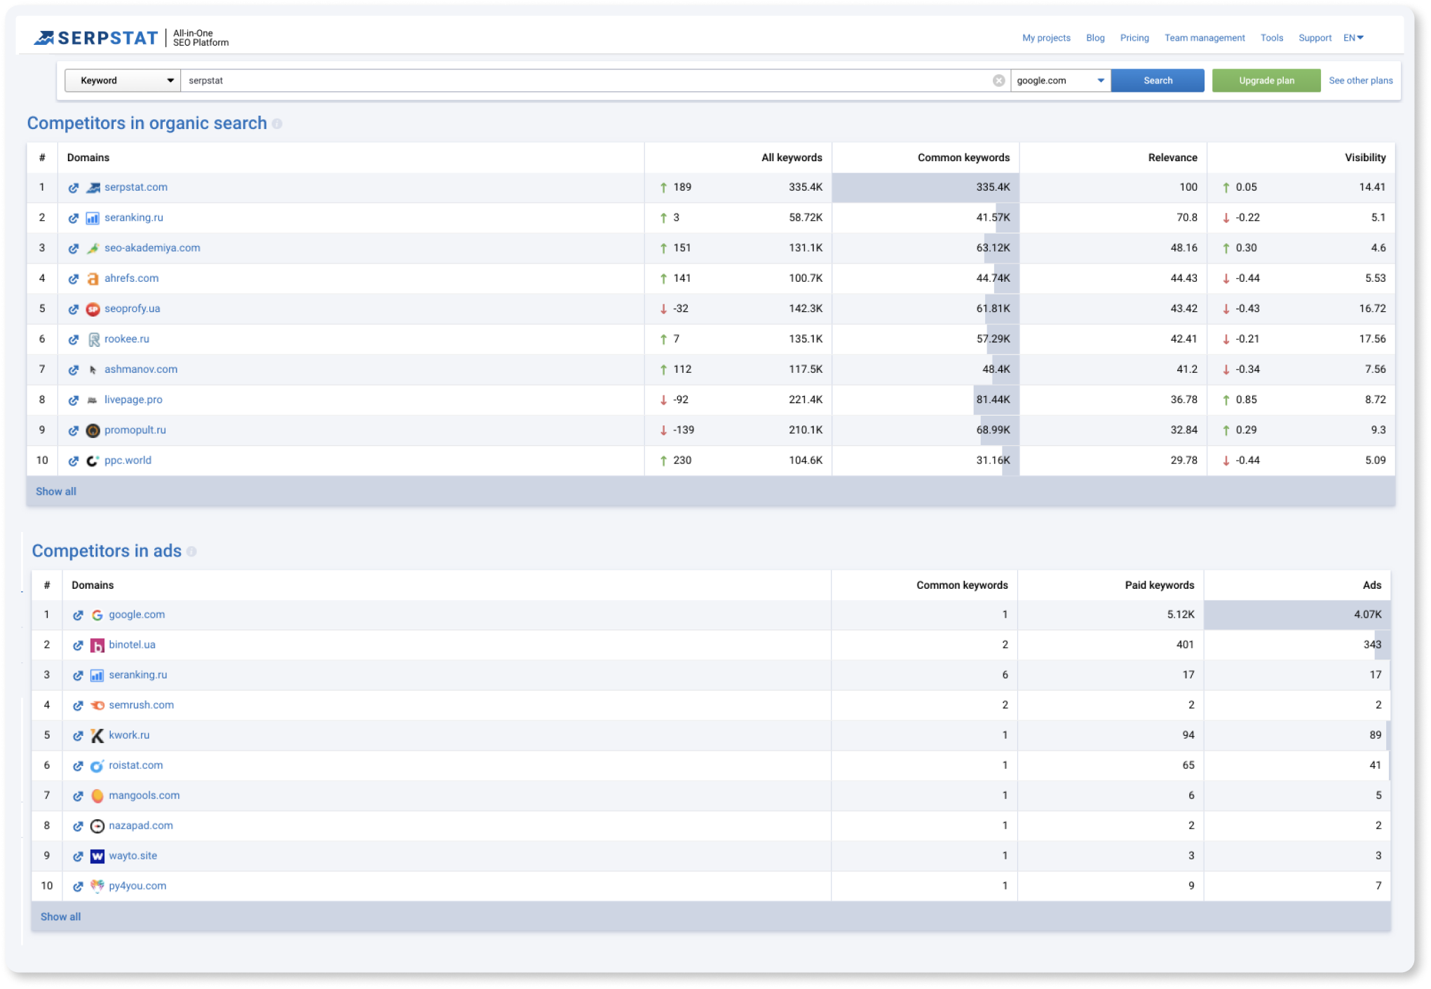The height and width of the screenshot is (989, 1431).
Task: Clear the search field with X icon
Action: pyautogui.click(x=998, y=81)
